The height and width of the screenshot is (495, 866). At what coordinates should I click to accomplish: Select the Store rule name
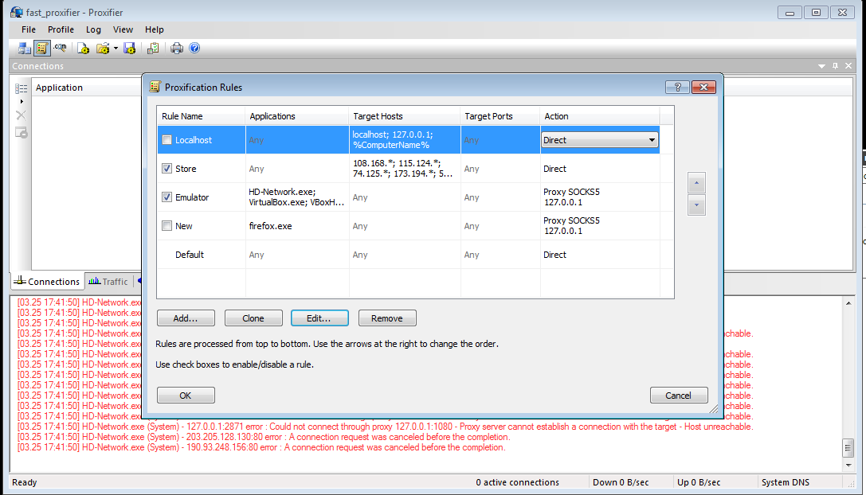(x=186, y=169)
